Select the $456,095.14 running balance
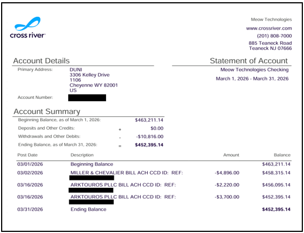The image size is (304, 233). point(276,185)
